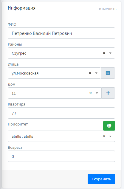Expand the Улица dropdown arrow
Image resolution: width=124 pixels, height=189 pixels.
(x=96, y=73)
